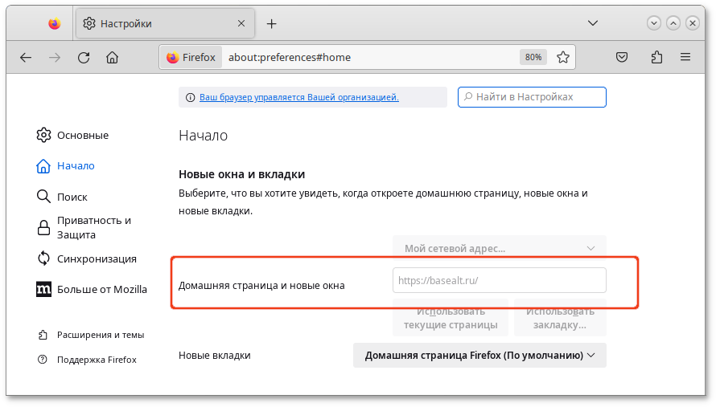The width and height of the screenshot is (716, 407).
Task: Open the list all tabs chevron
Action: 593,23
